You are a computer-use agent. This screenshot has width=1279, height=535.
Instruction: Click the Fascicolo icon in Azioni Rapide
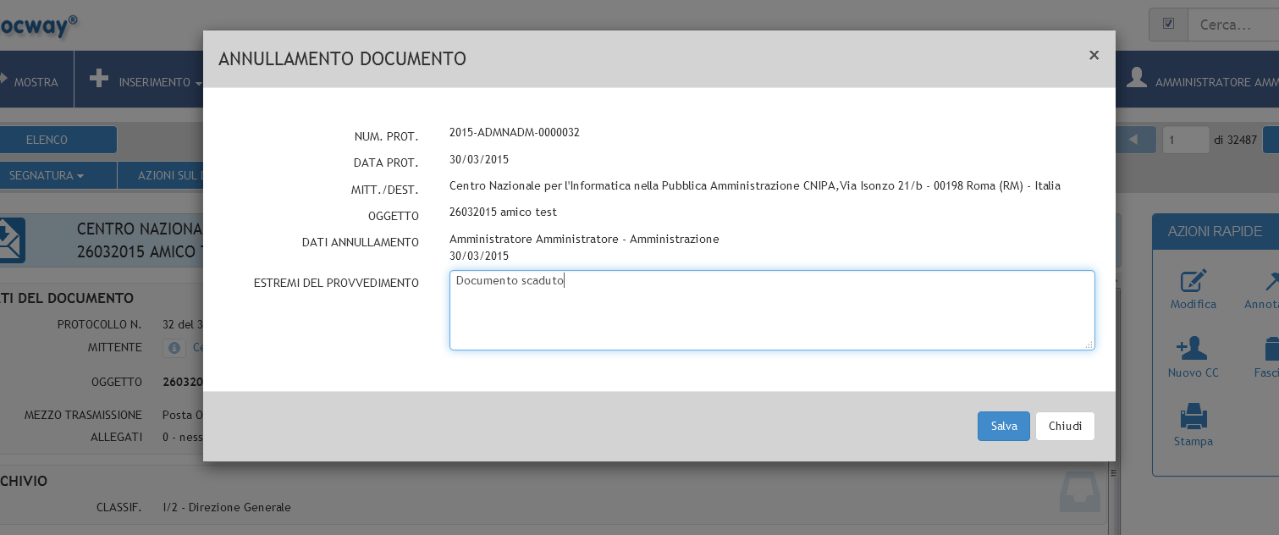point(1271,349)
